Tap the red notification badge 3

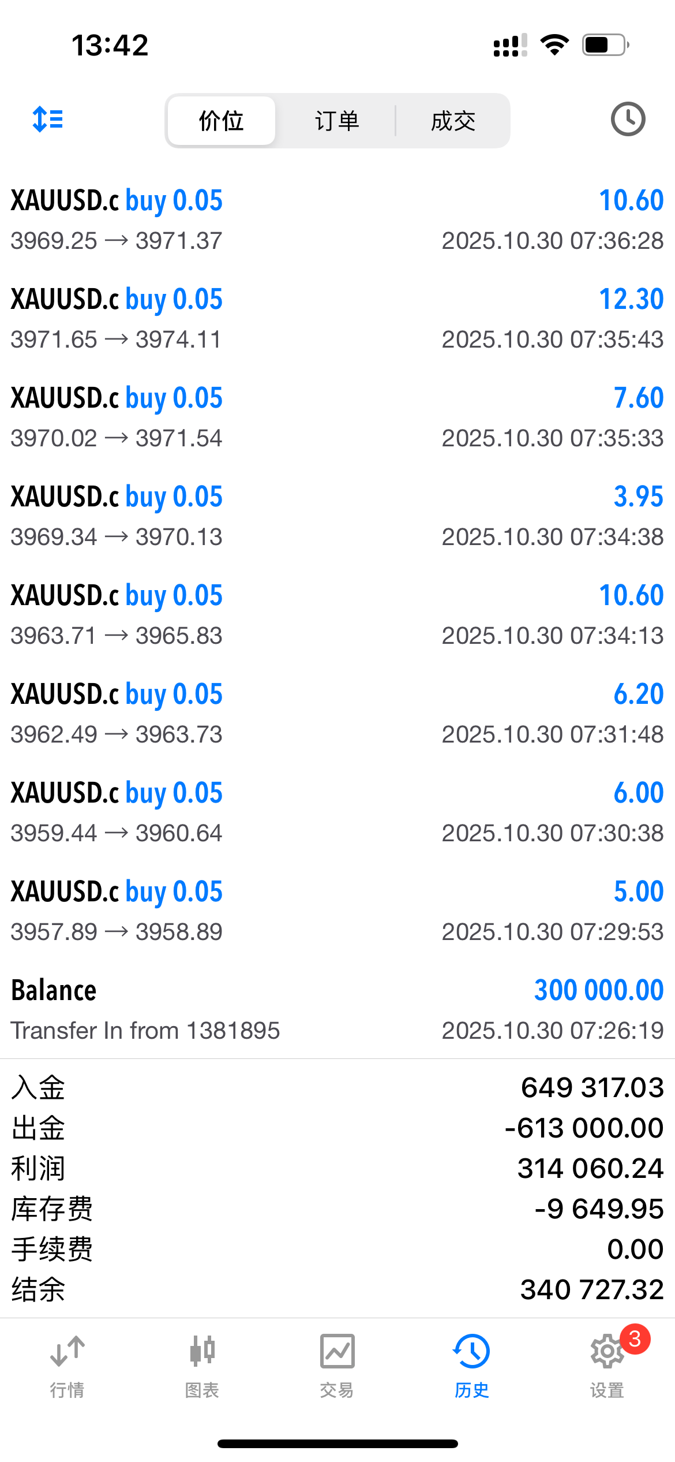(x=635, y=1338)
